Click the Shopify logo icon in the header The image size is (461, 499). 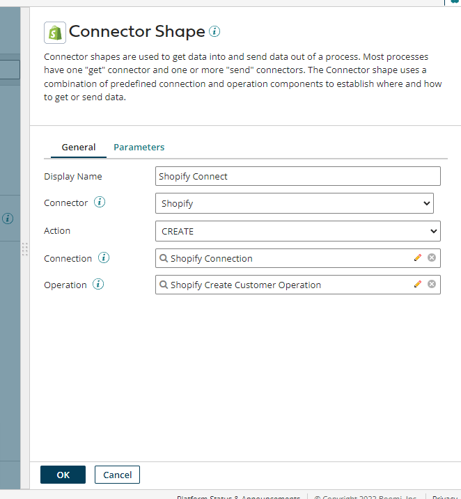[54, 32]
